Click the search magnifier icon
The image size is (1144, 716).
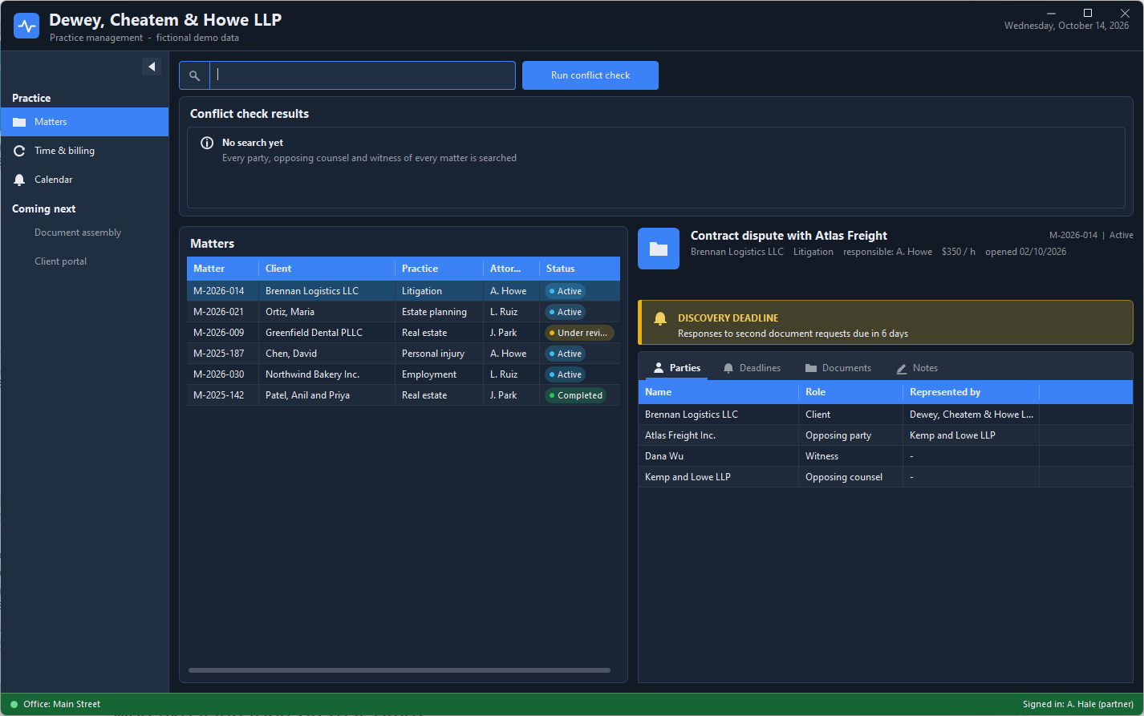194,75
